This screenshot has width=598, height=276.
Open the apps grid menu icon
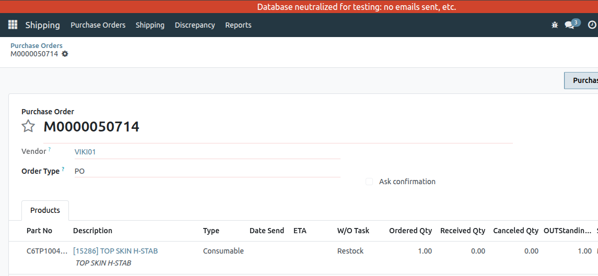(x=13, y=25)
